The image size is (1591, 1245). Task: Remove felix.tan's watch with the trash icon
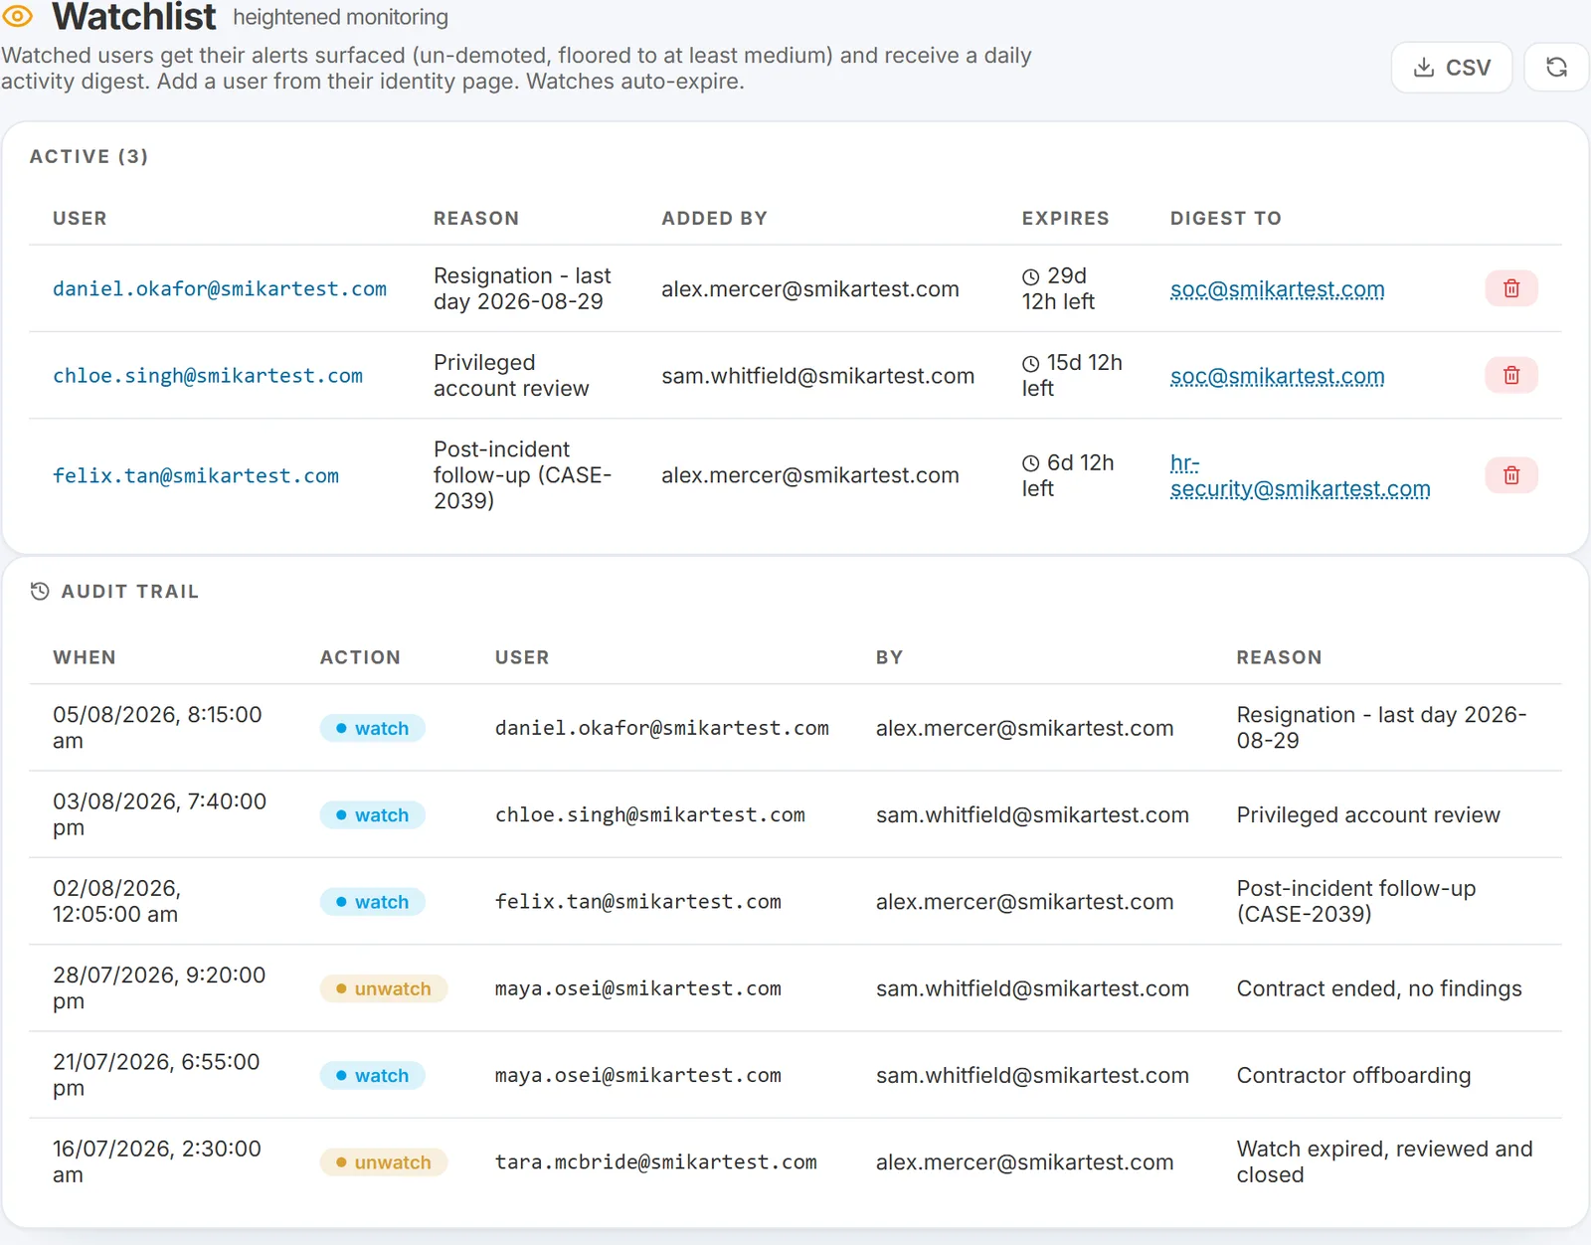(1510, 475)
